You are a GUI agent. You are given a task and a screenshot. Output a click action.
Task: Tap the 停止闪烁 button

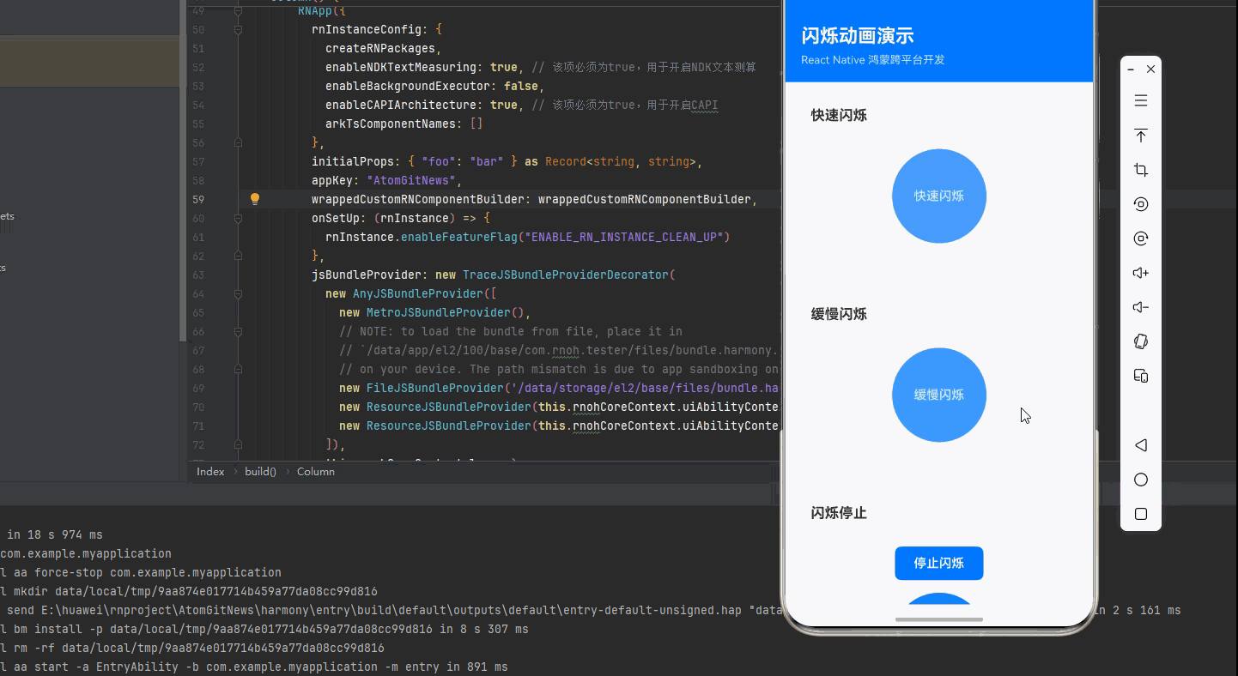pyautogui.click(x=939, y=563)
